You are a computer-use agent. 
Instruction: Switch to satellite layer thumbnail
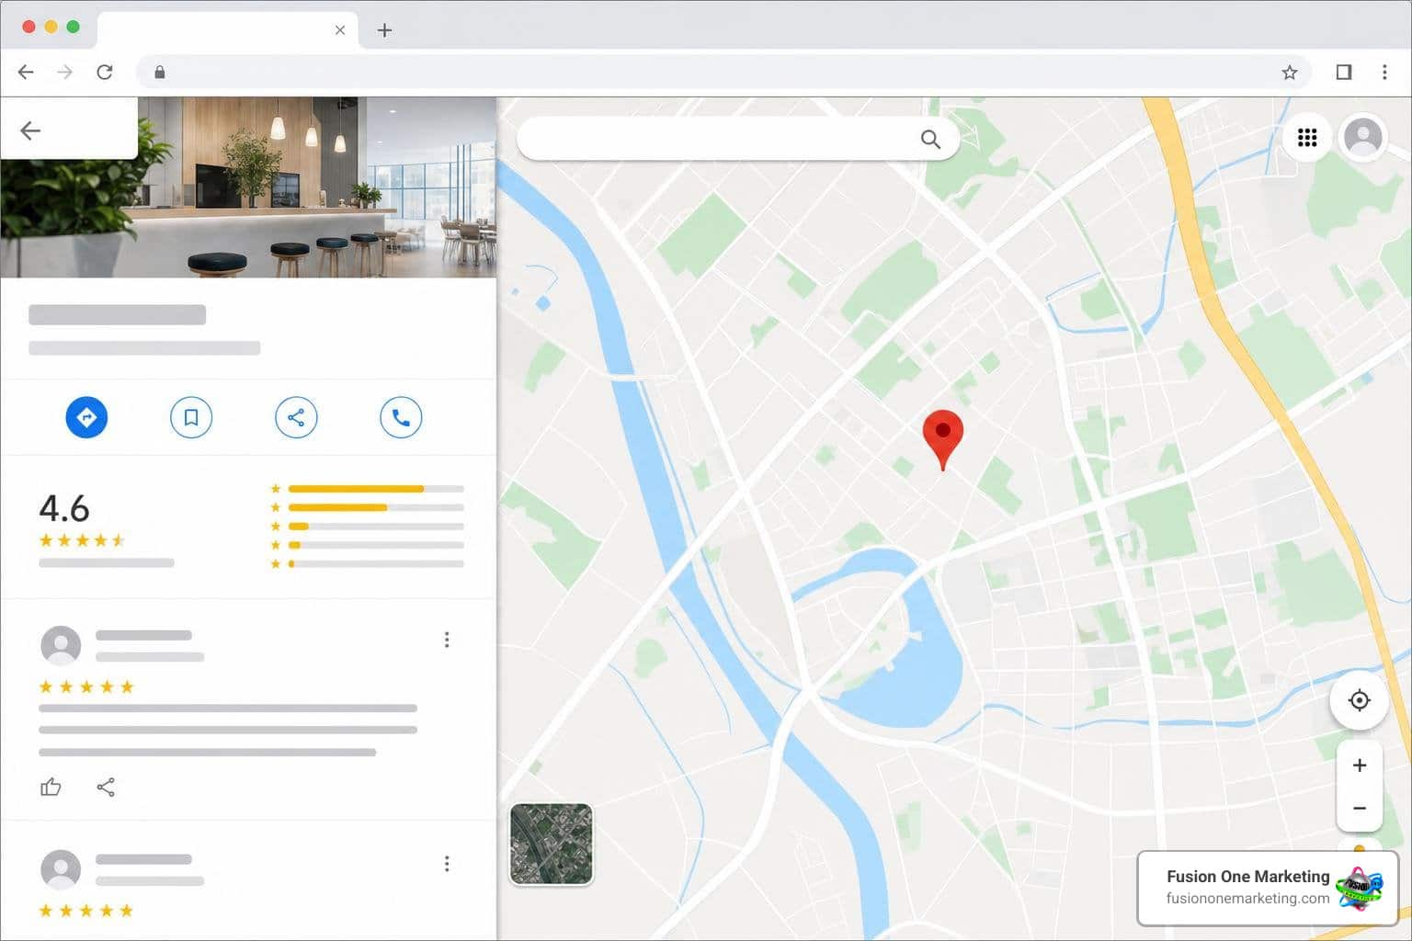point(552,844)
